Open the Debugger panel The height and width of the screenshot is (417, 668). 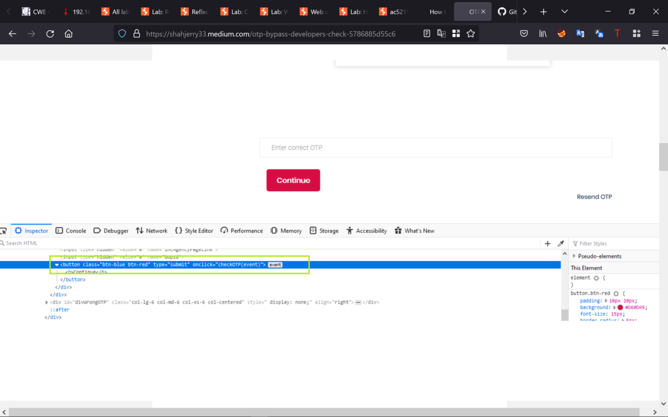pyautogui.click(x=111, y=231)
